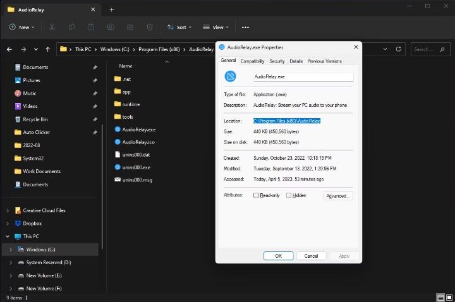Go forward with the right arrow
The width and height of the screenshot is (455, 302).
[x=23, y=49]
